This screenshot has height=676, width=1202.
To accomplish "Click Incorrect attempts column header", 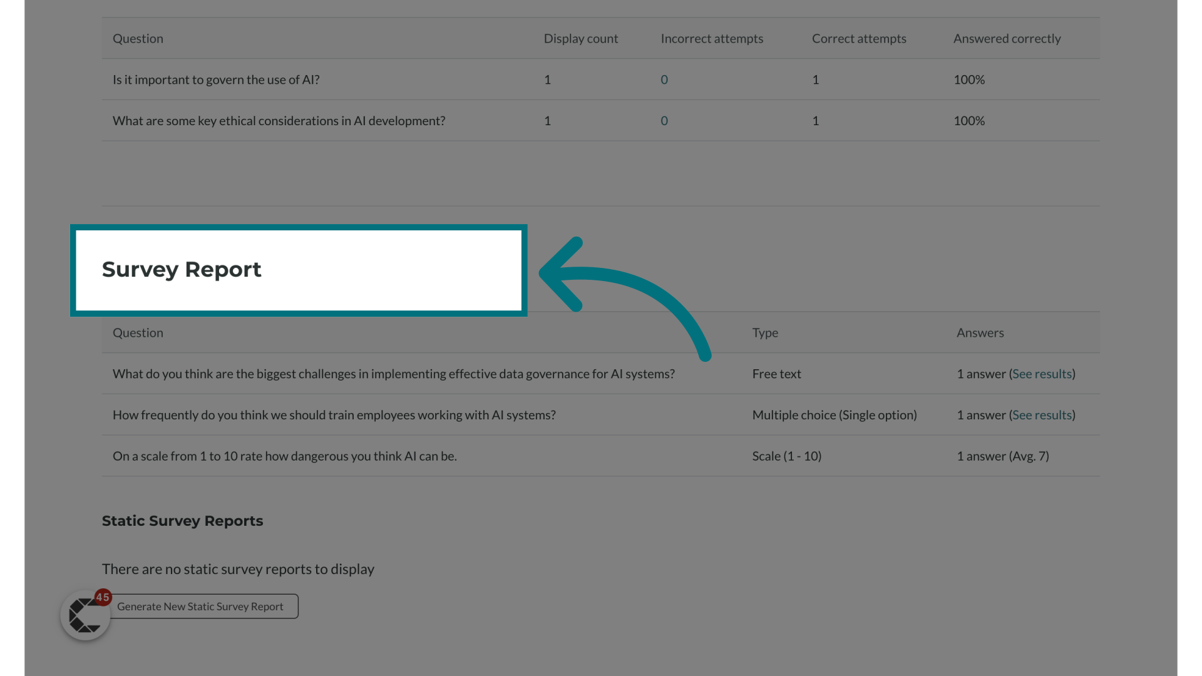I will [712, 38].
